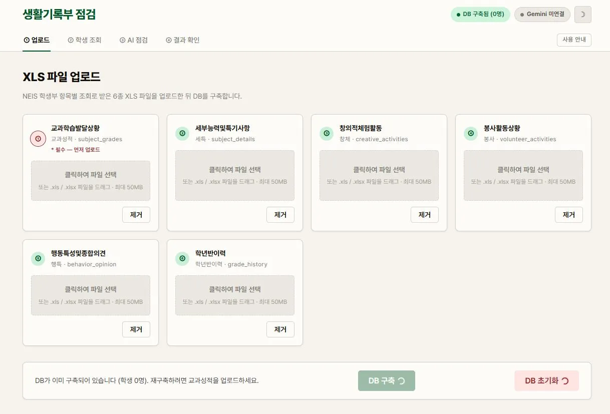Click the green icon beside 봉사활동상황
The image size is (610, 414).
pyautogui.click(x=471, y=133)
